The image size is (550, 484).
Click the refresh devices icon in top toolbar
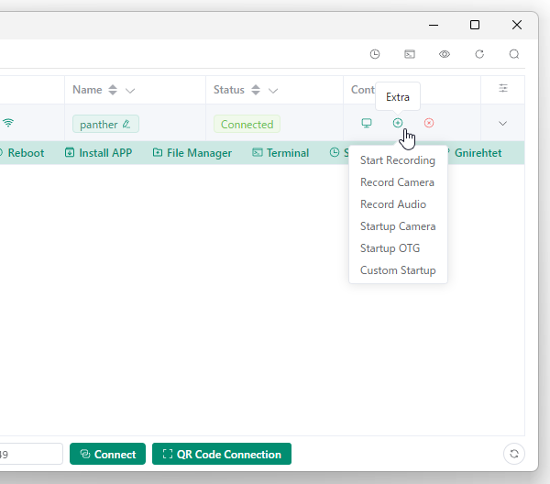click(479, 54)
